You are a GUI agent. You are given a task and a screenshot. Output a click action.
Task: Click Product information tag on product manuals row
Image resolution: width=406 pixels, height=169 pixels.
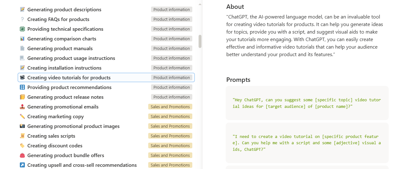pos(172,48)
